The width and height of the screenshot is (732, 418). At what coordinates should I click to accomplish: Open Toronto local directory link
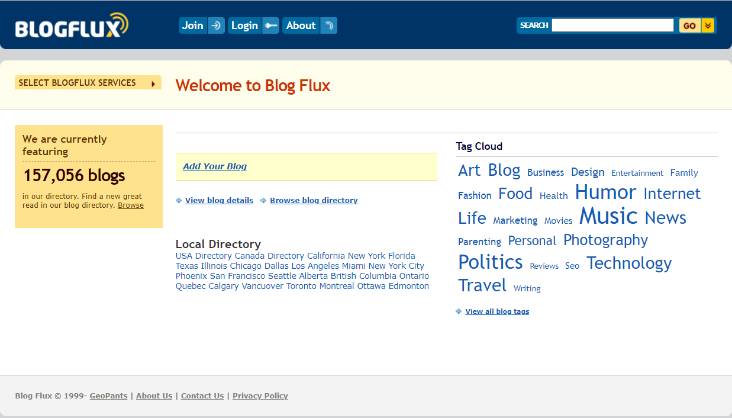302,286
